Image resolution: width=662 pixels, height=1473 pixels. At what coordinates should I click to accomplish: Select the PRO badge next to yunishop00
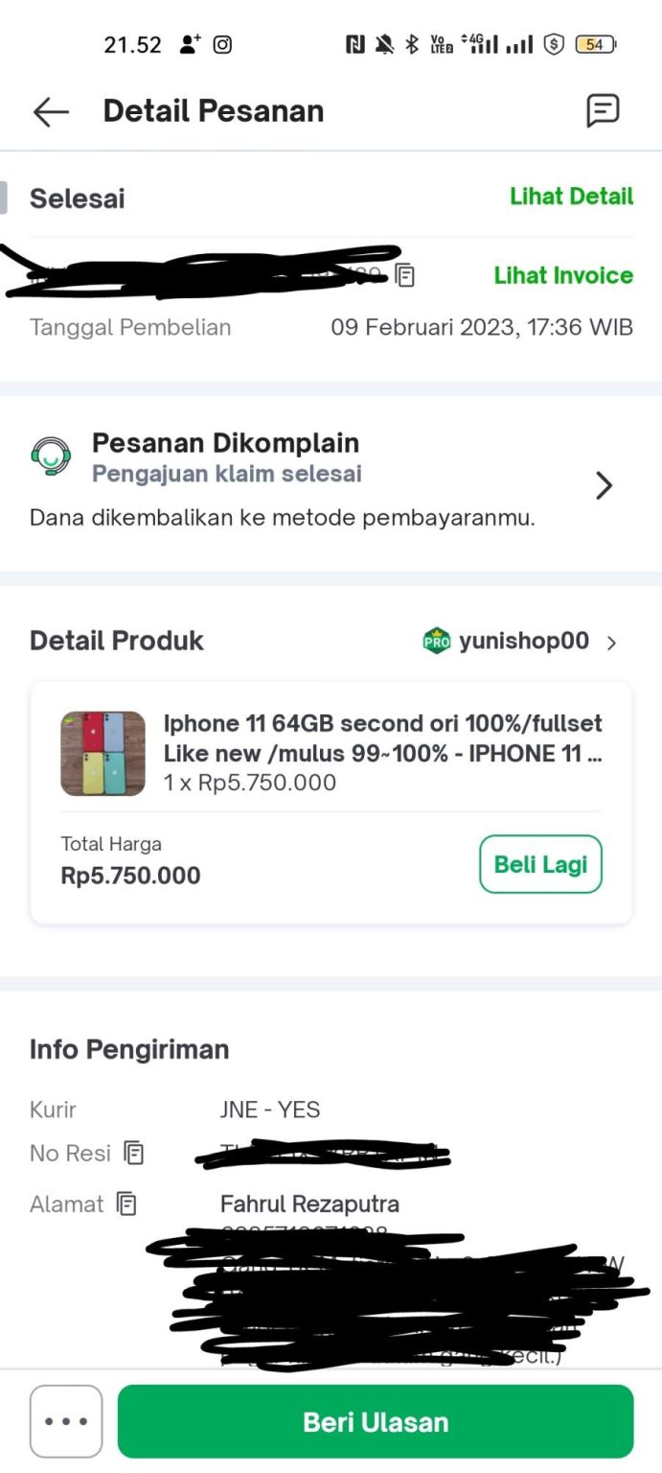436,641
